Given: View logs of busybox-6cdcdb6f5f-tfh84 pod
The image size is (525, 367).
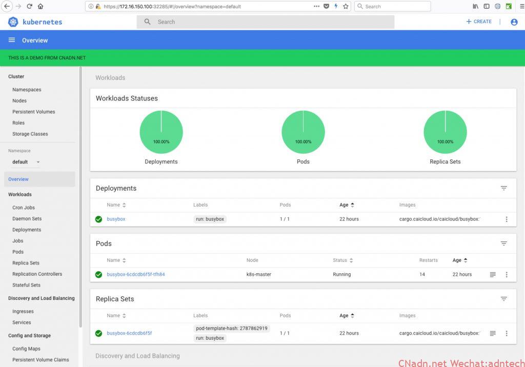Looking at the screenshot, I should 493,274.
